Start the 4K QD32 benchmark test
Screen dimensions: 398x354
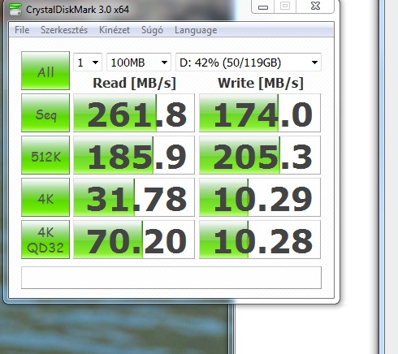pyautogui.click(x=45, y=240)
